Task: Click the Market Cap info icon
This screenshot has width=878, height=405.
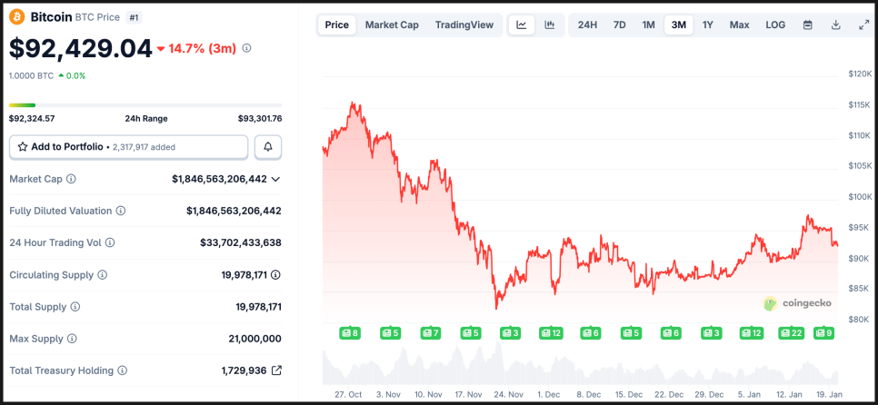Action: point(72,179)
